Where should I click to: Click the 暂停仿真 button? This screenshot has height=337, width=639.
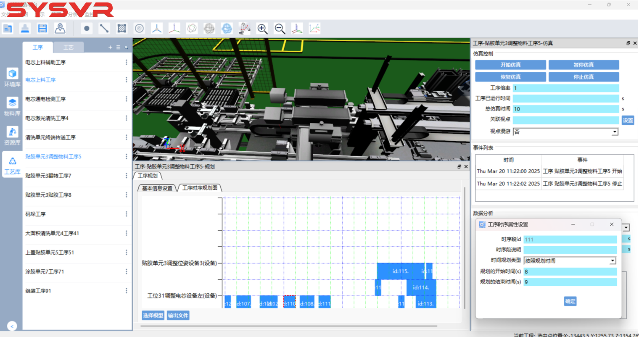pyautogui.click(x=584, y=65)
